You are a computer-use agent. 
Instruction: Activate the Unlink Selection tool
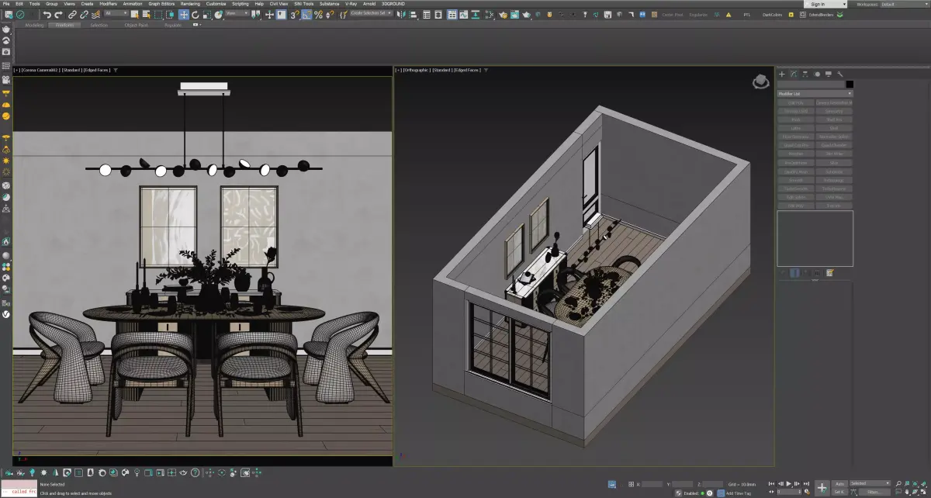[84, 14]
